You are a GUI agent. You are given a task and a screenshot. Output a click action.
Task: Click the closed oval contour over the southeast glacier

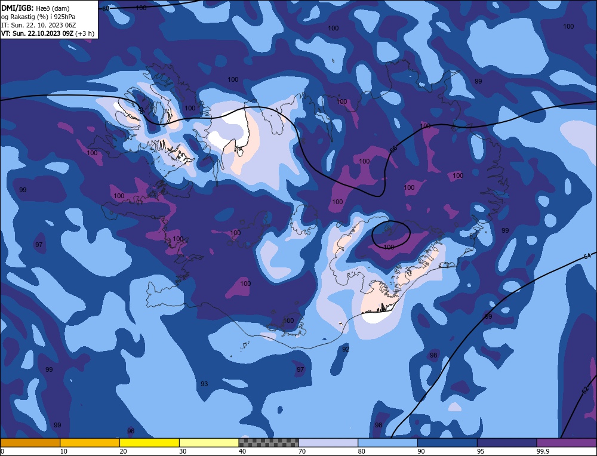[x=391, y=234]
